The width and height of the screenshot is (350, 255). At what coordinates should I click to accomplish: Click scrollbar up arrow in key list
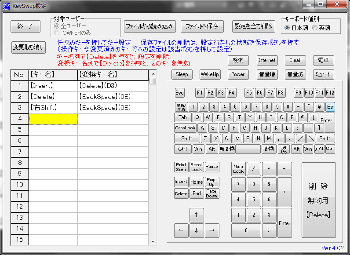(x=153, y=81)
